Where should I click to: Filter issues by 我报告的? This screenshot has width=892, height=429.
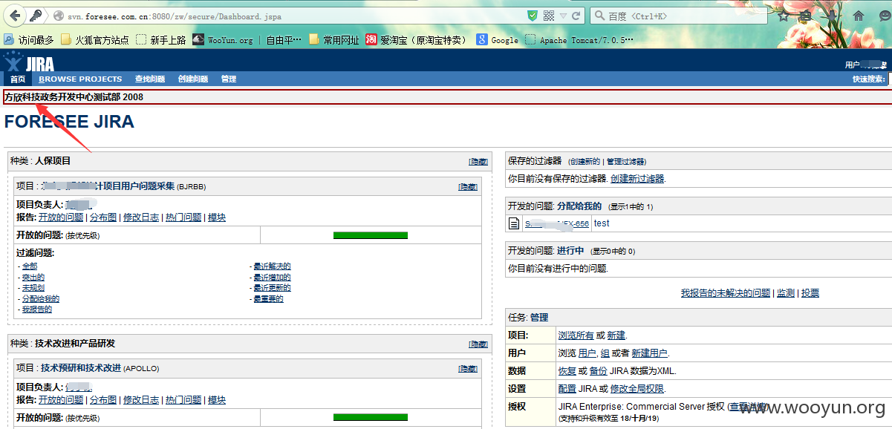36,309
